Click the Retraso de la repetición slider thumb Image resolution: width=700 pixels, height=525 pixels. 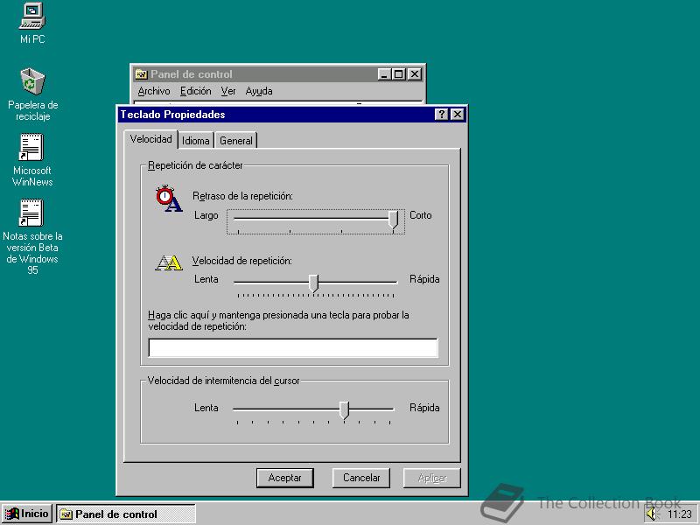(x=393, y=220)
